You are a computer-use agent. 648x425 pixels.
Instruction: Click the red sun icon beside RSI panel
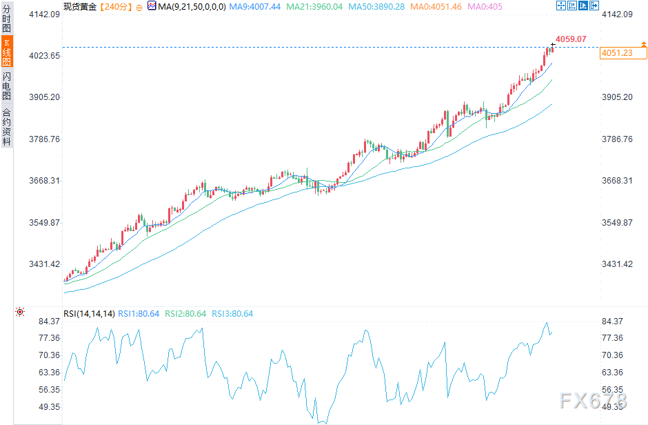pyautogui.click(x=19, y=313)
